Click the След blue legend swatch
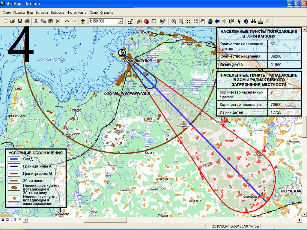 [14, 159]
